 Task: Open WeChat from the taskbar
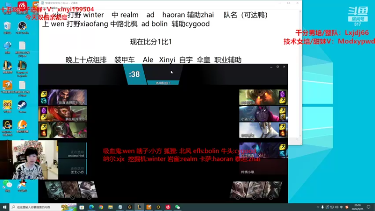(178, 207)
